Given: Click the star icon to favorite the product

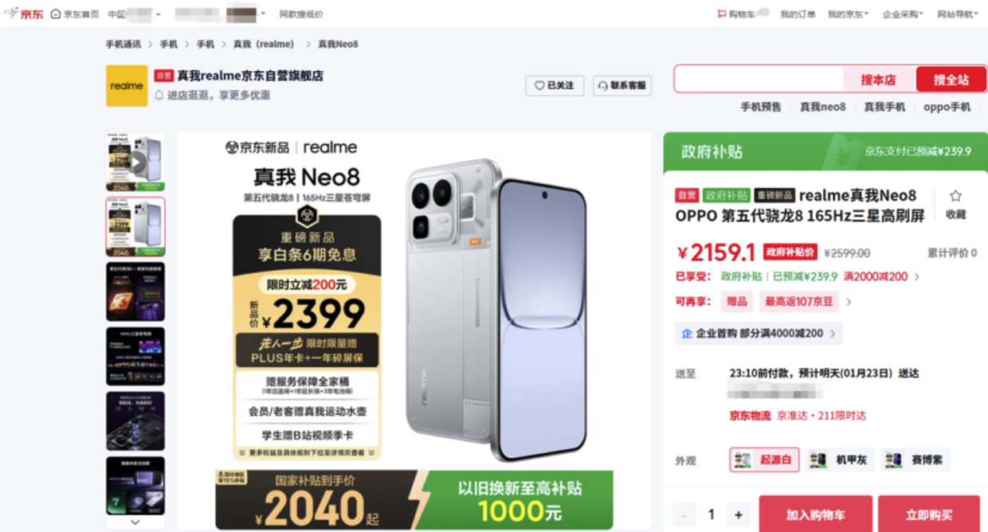Looking at the screenshot, I should (955, 196).
